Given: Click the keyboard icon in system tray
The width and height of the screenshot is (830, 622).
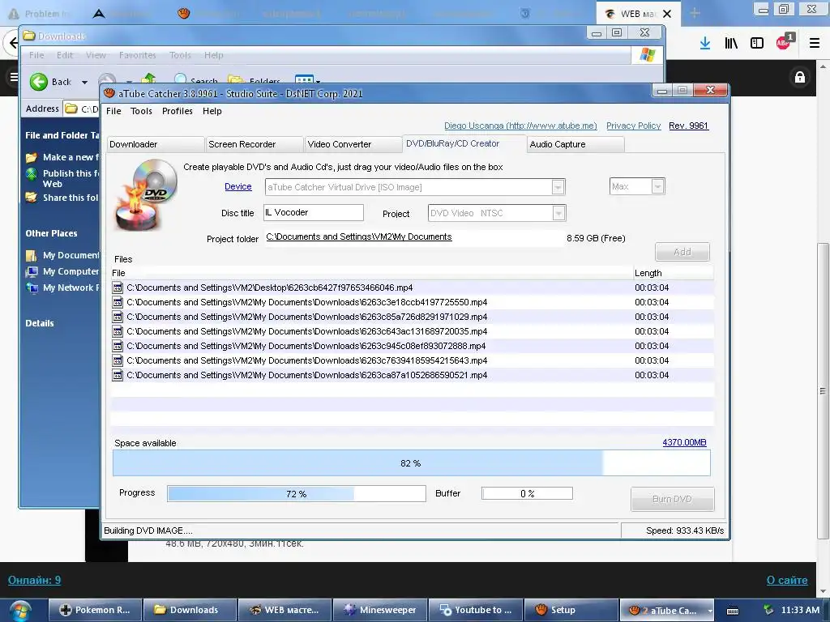Looking at the screenshot, I should pos(733,611).
